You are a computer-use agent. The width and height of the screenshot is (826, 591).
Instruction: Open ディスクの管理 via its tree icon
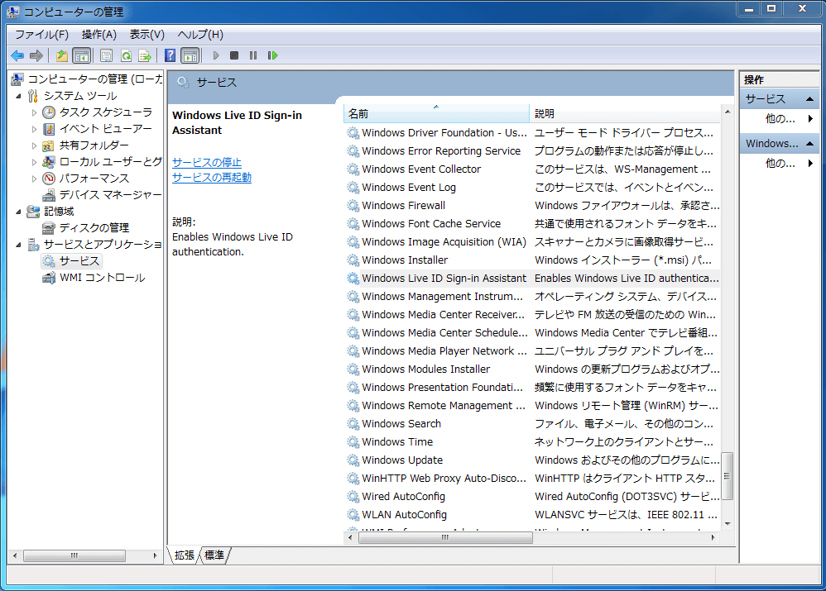coord(49,228)
